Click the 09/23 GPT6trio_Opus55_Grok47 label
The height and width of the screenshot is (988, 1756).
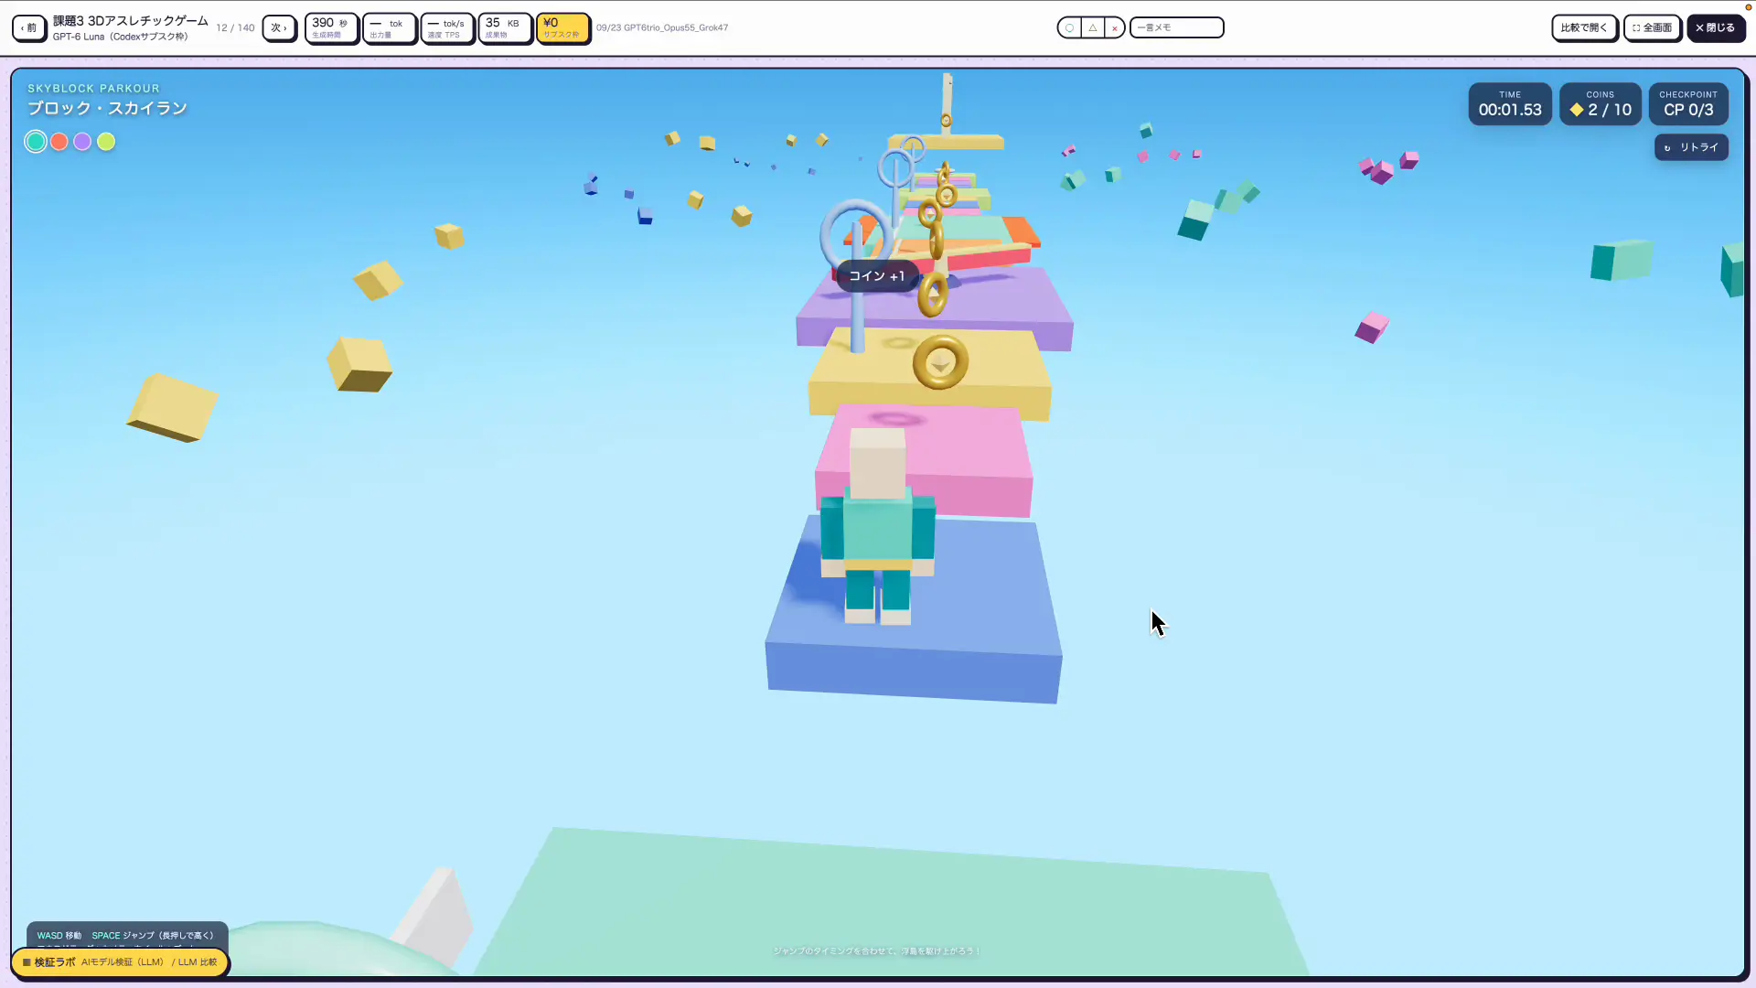click(x=662, y=27)
